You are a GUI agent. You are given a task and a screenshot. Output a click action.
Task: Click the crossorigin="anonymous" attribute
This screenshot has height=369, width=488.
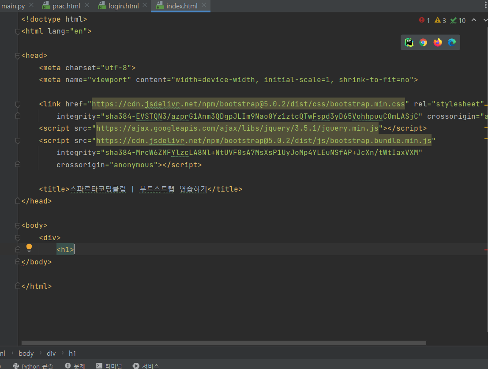pyautogui.click(x=107, y=165)
